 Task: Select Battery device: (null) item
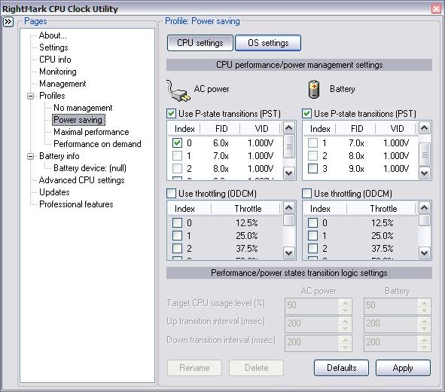click(90, 168)
